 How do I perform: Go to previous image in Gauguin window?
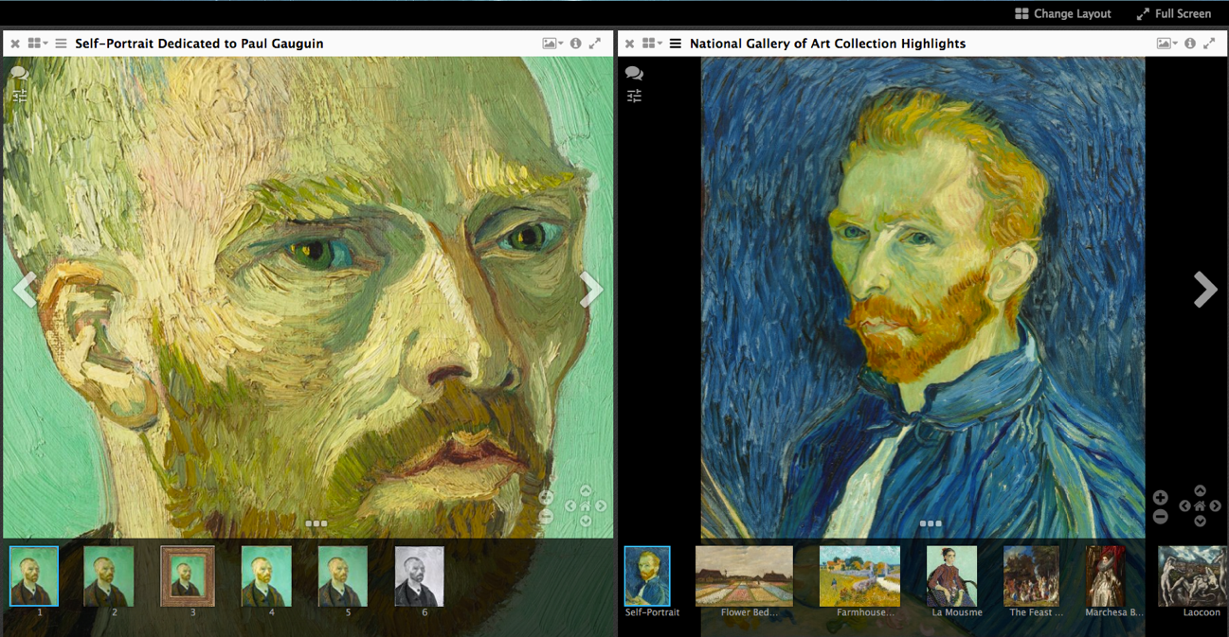point(24,290)
